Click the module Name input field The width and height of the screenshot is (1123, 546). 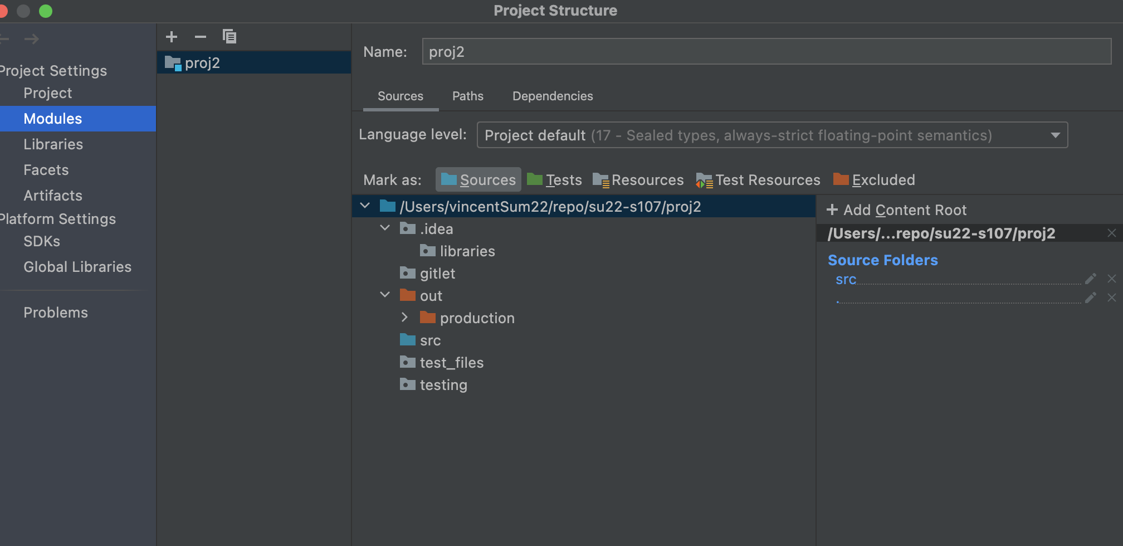pos(766,52)
